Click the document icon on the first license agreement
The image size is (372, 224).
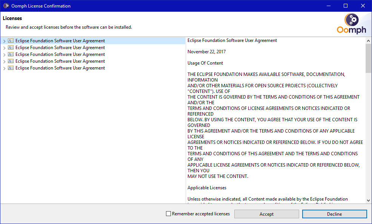pos(11,40)
